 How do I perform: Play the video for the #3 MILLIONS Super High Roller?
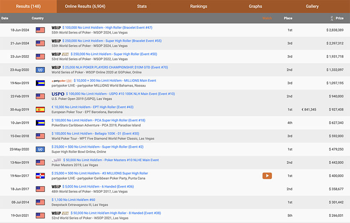click(x=267, y=176)
